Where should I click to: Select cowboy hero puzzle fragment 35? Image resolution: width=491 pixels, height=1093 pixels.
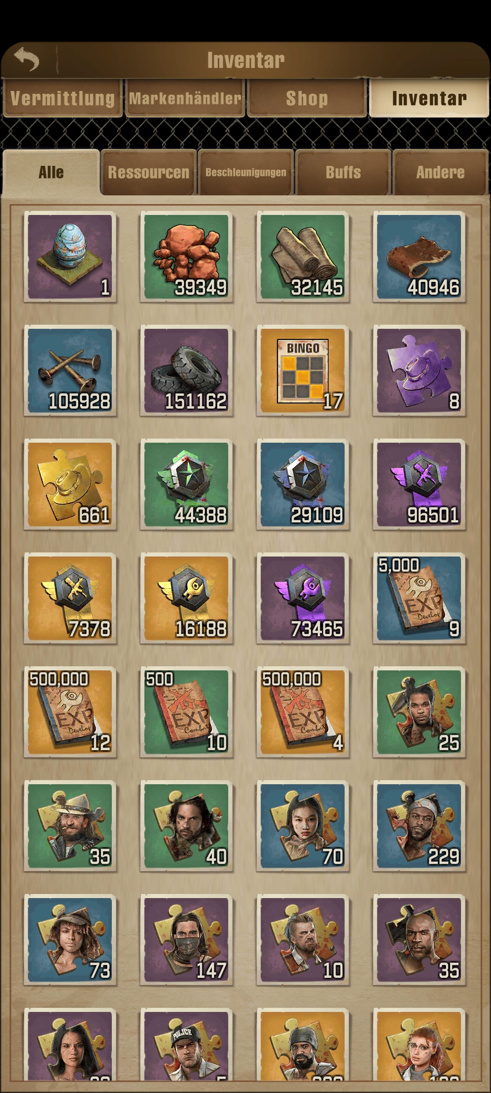[70, 826]
